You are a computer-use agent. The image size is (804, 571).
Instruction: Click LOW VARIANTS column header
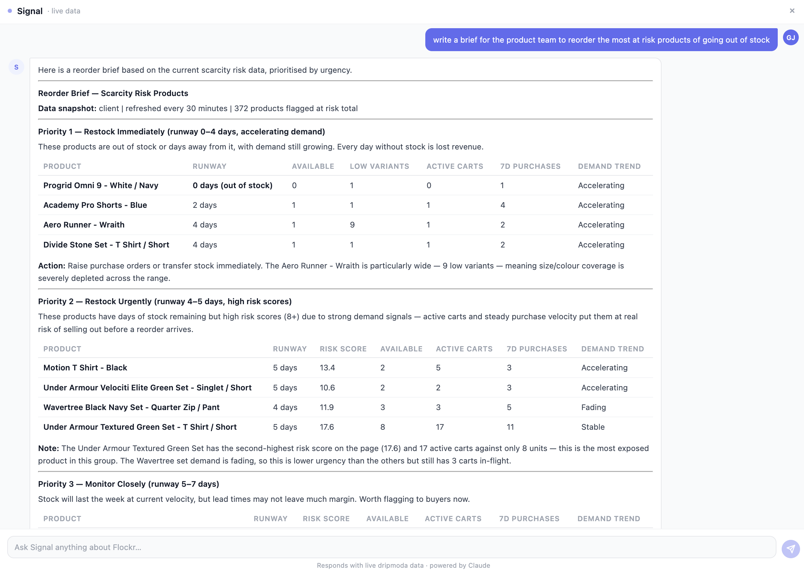click(x=379, y=166)
